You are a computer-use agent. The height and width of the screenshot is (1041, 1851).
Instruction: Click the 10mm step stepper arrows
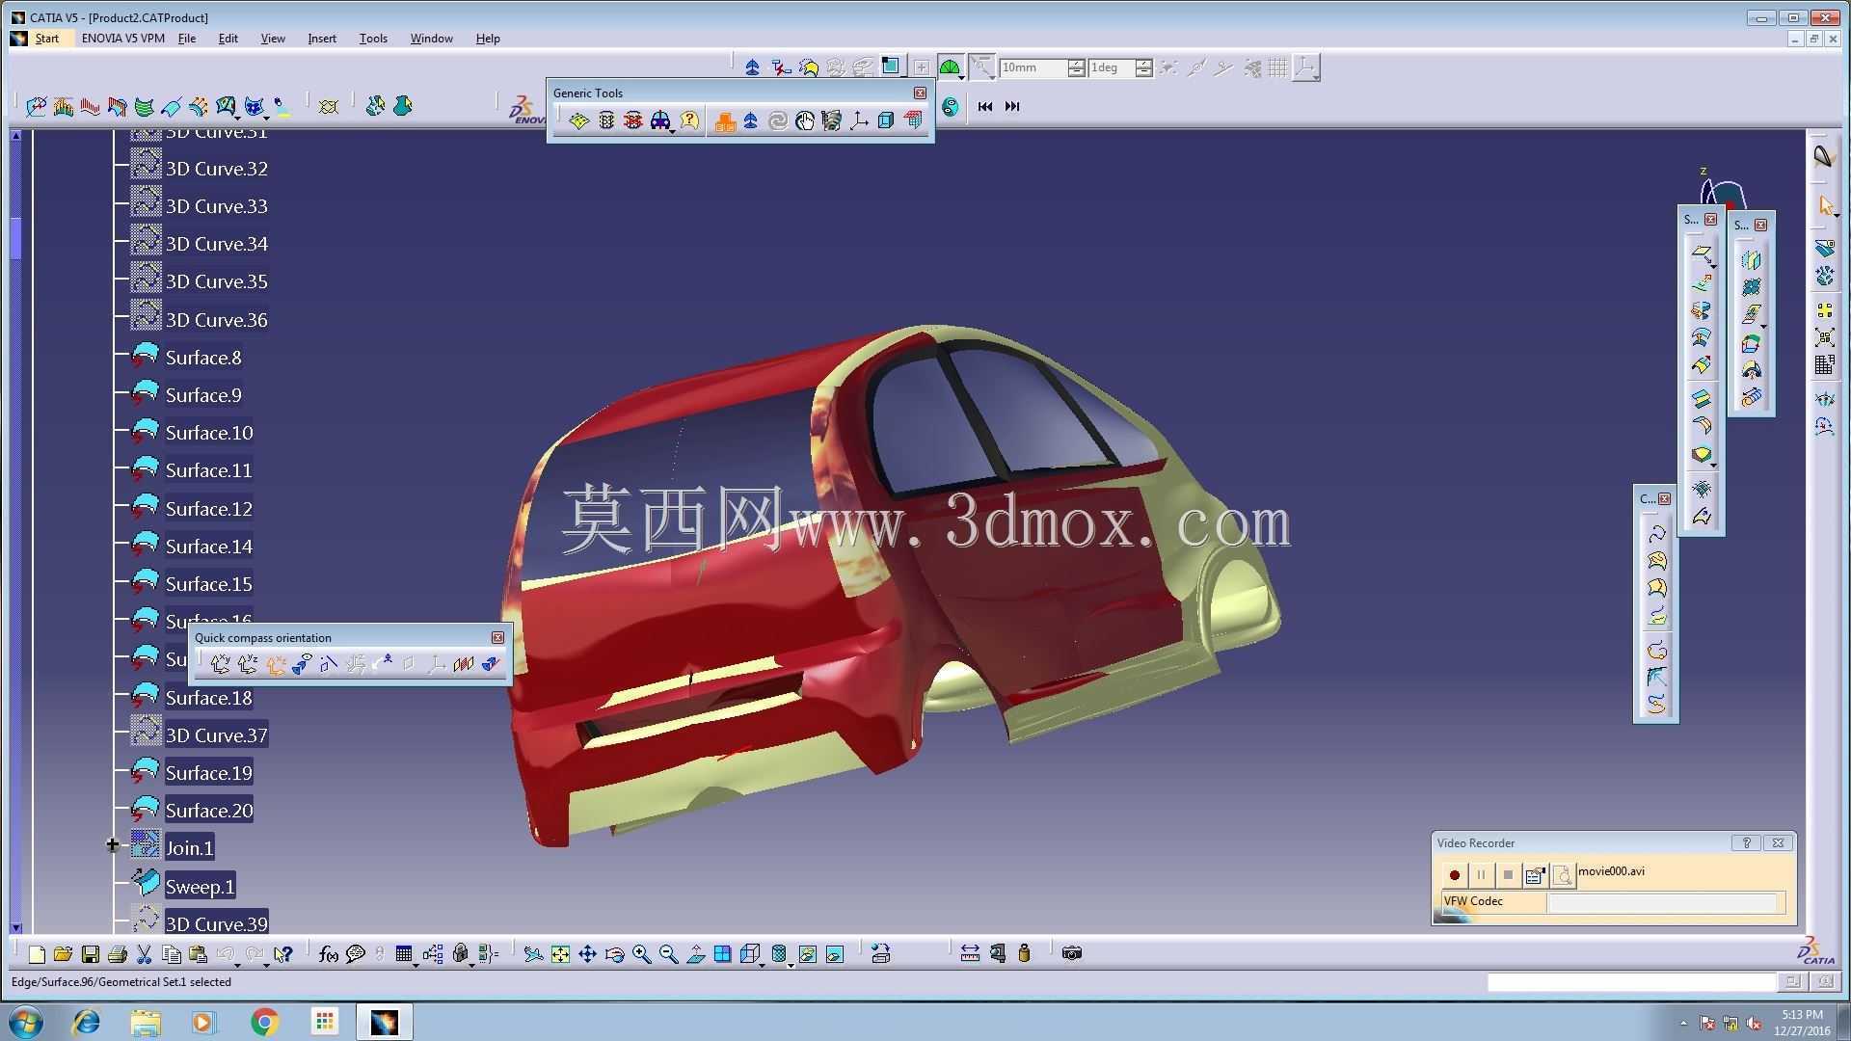[1076, 67]
